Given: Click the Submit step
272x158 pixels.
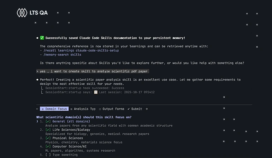Looking at the screenshot, I should (135, 109).
